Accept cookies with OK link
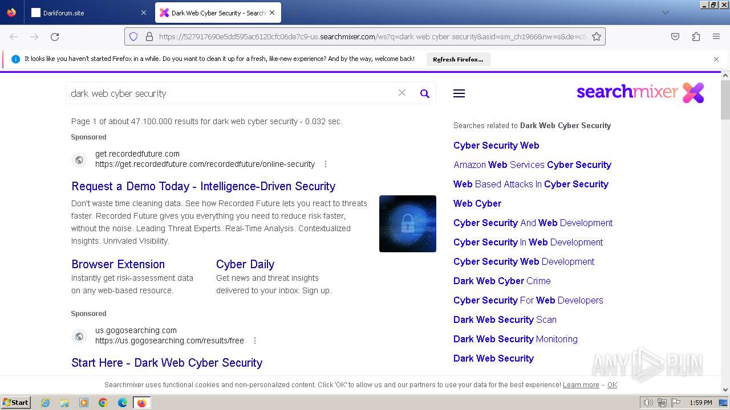This screenshot has width=730, height=410. [612, 385]
